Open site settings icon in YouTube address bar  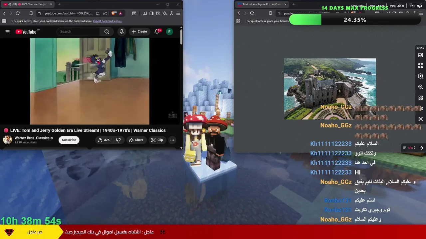pos(40,13)
